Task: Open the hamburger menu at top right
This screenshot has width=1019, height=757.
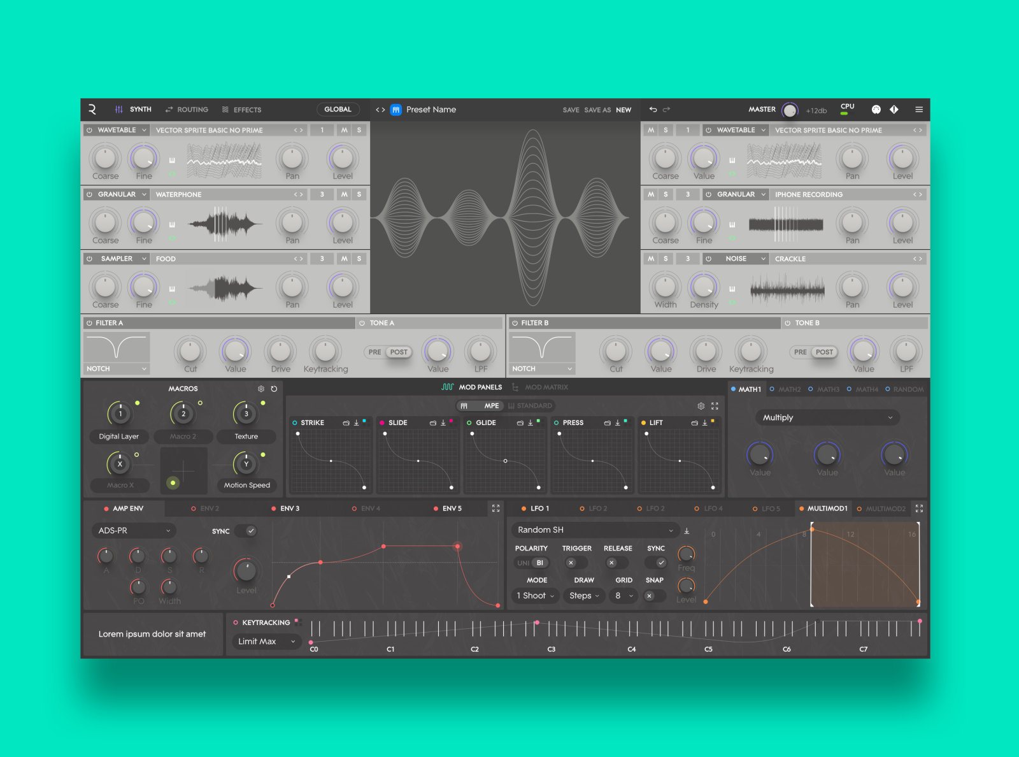Action: click(x=919, y=110)
